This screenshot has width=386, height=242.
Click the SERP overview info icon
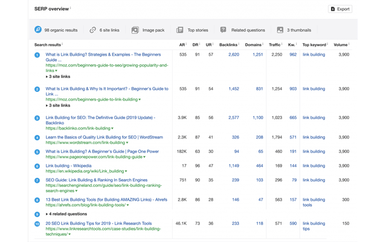point(70,8)
